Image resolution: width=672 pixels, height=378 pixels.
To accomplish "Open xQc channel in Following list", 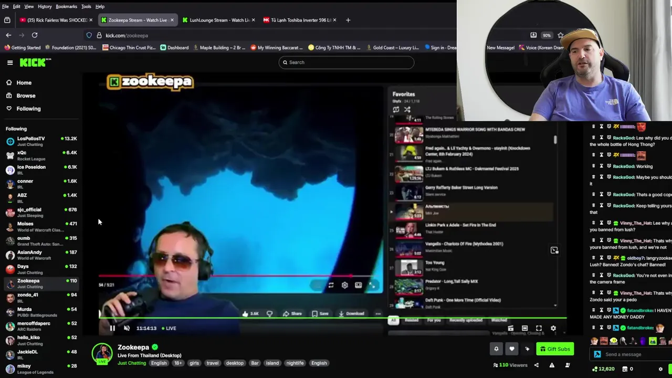I will (x=41, y=155).
